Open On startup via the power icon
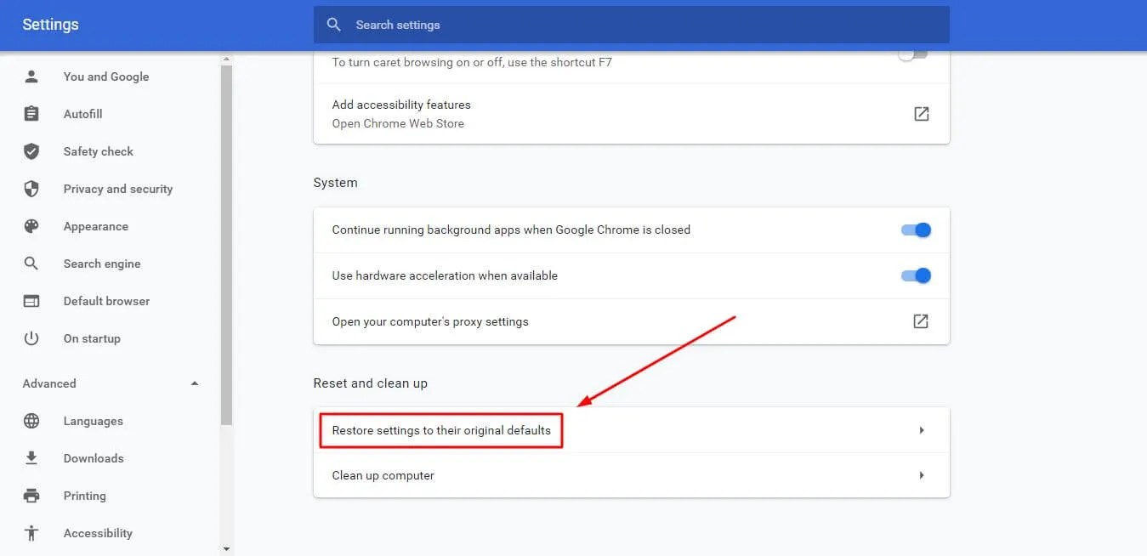Viewport: 1147px width, 556px height. [x=31, y=338]
